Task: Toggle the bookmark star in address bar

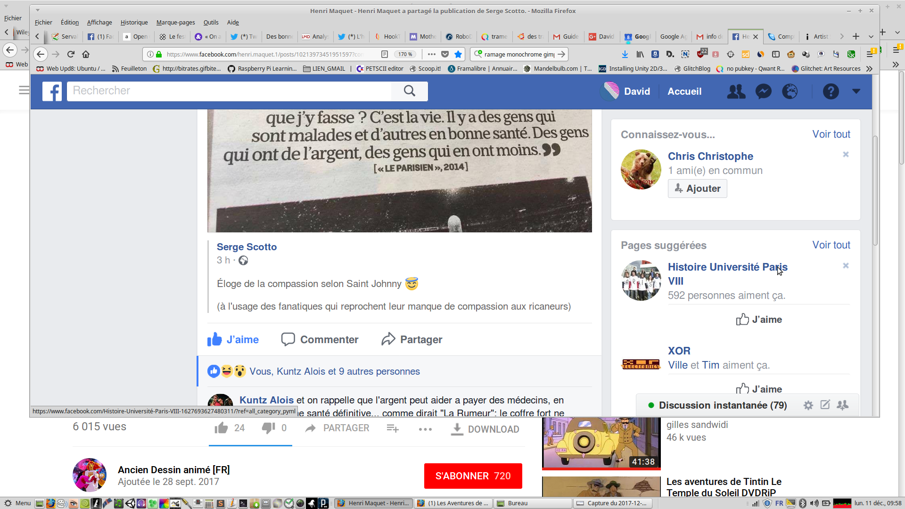Action: [x=458, y=54]
